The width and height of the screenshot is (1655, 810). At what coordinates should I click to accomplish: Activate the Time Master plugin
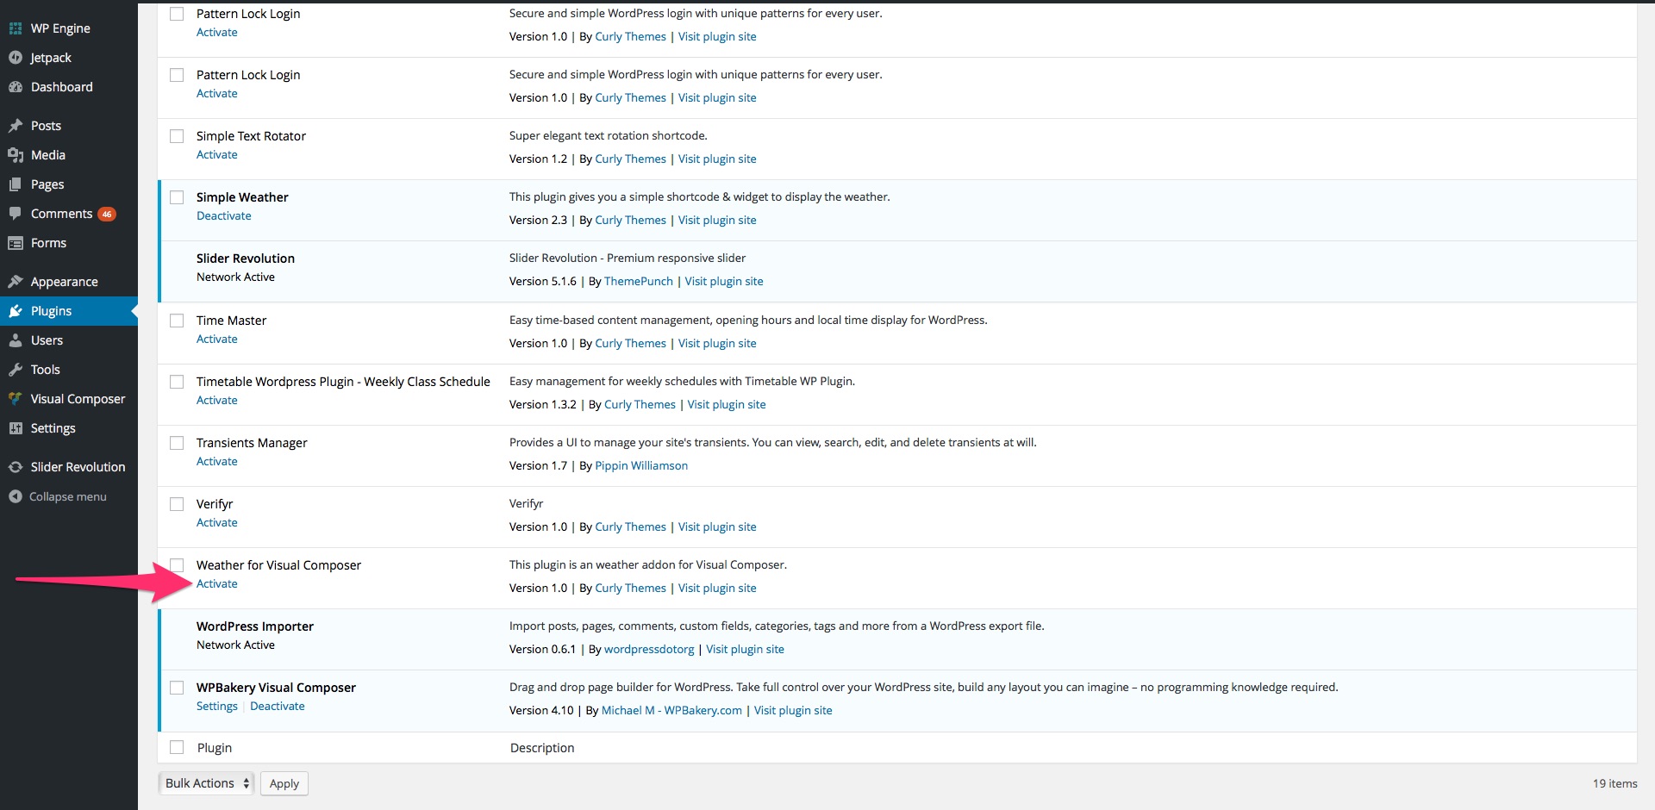[x=217, y=339]
